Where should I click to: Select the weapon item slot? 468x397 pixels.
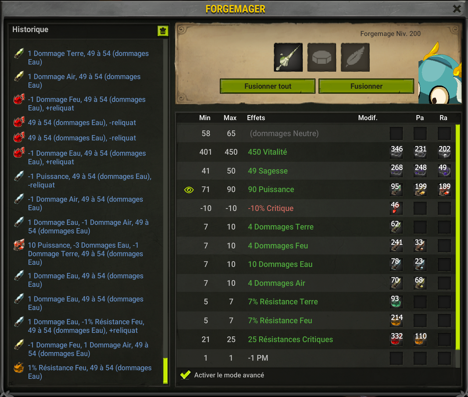(x=288, y=57)
